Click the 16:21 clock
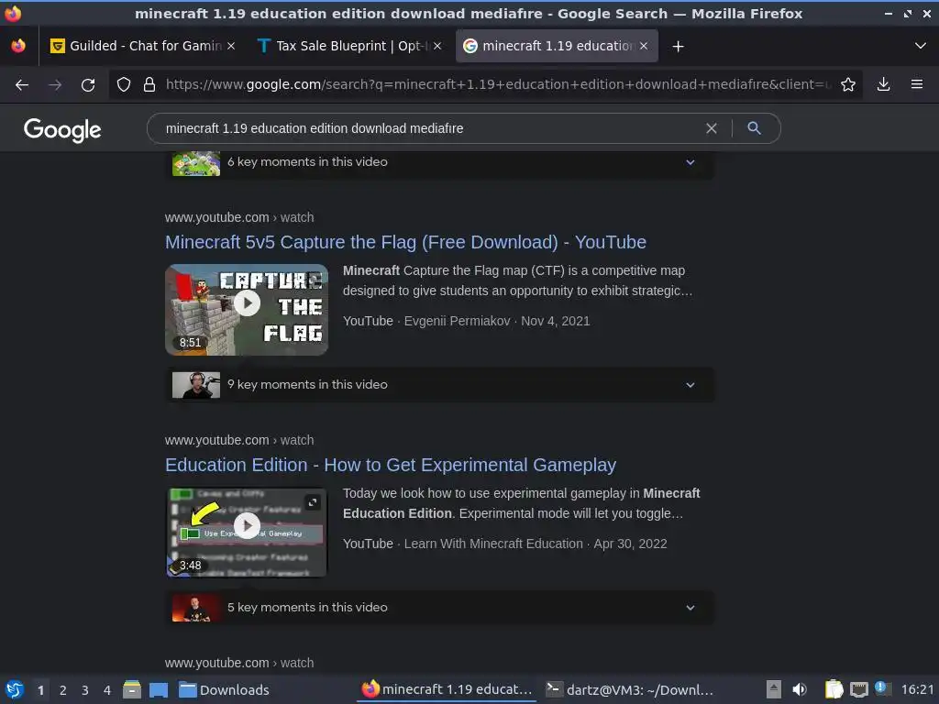 pyautogui.click(x=917, y=689)
